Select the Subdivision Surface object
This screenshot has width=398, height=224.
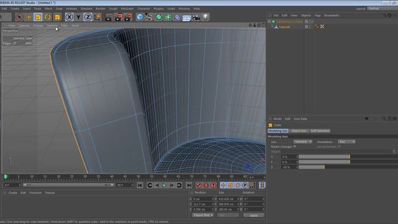(290, 22)
